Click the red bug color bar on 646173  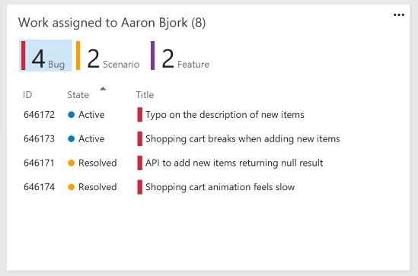(139, 138)
